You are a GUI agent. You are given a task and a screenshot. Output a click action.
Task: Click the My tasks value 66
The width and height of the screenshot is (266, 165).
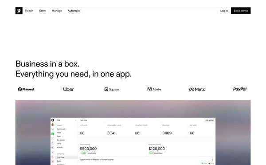click(x=192, y=133)
